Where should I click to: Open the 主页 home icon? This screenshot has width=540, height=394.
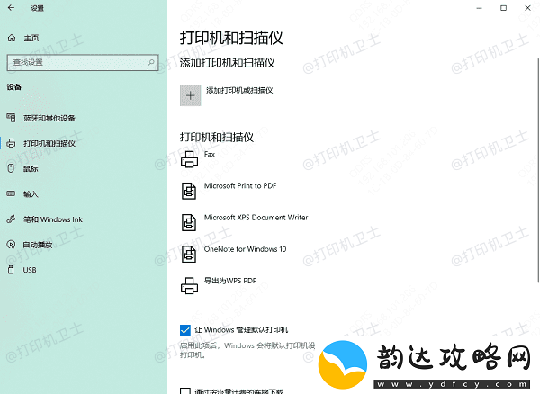(x=12, y=38)
